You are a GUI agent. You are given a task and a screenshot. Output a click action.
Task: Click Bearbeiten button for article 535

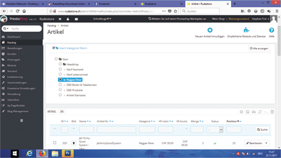[x=254, y=143]
